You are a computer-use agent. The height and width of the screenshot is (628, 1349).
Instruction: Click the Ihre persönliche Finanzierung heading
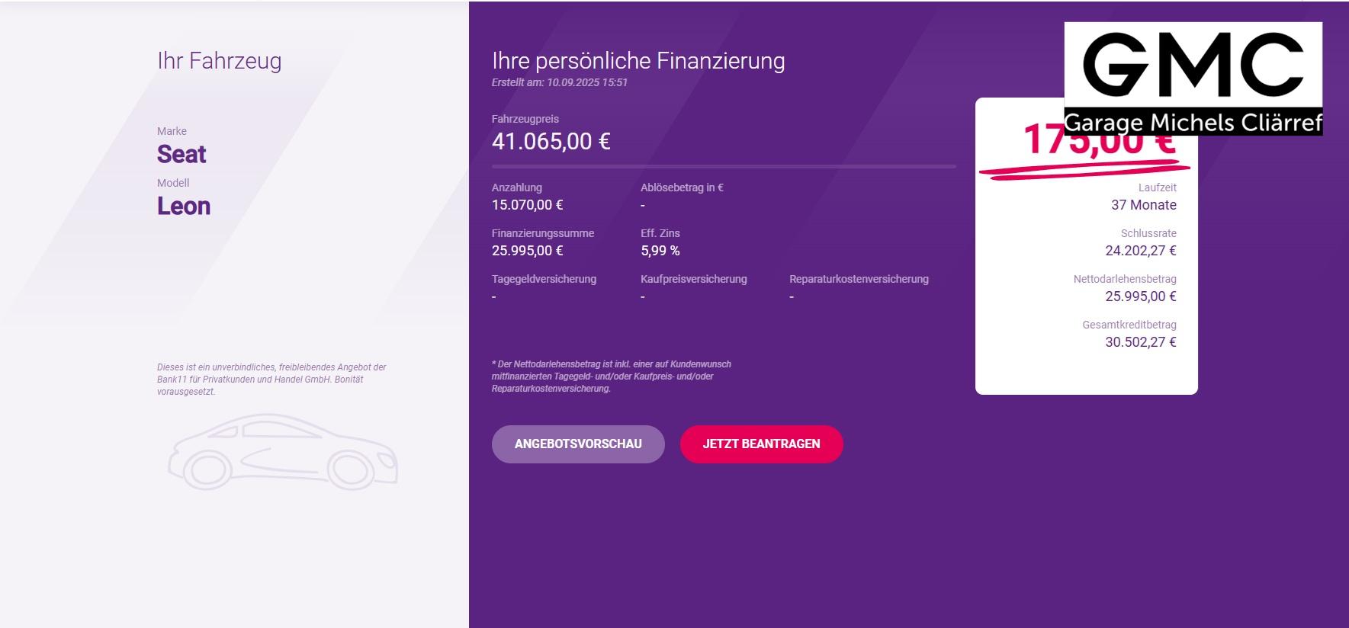point(638,61)
